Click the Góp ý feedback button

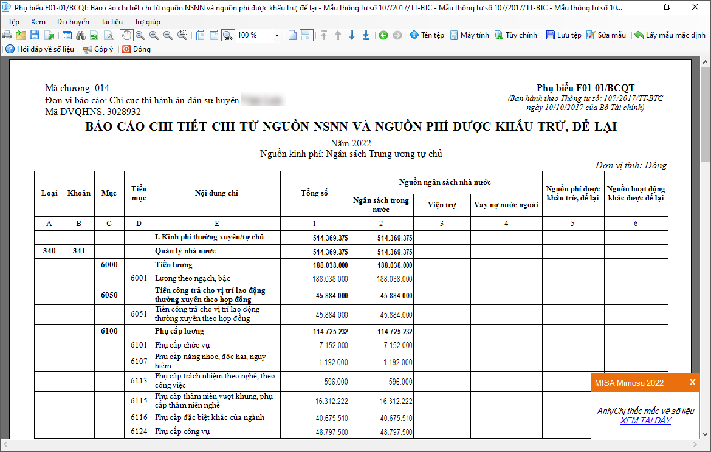pos(98,49)
